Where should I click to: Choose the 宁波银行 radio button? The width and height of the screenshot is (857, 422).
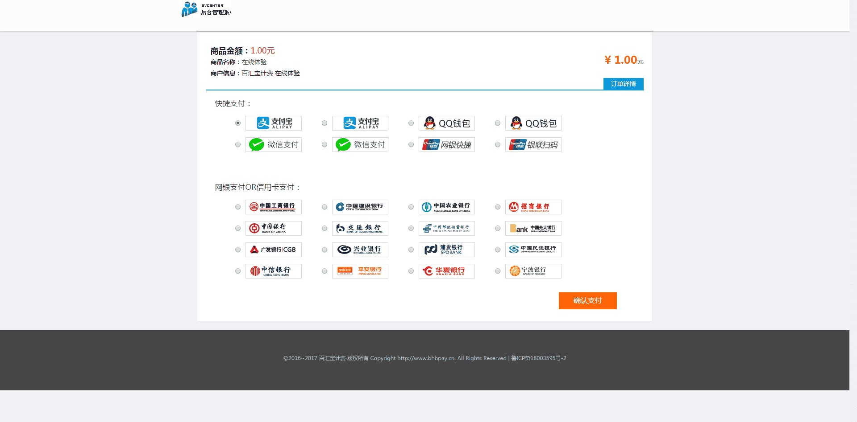pyautogui.click(x=498, y=271)
